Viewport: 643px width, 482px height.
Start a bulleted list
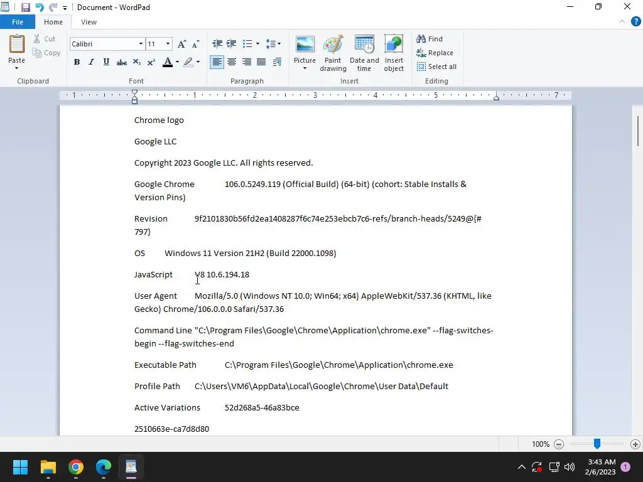coord(247,43)
